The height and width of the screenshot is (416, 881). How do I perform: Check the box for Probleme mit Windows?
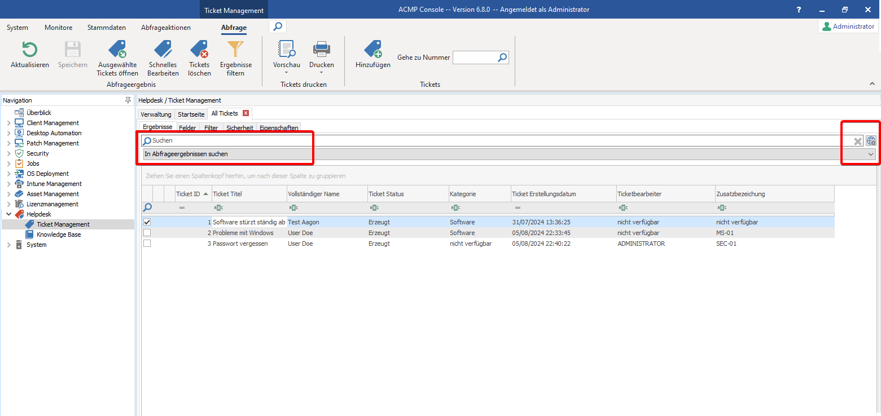pos(147,233)
